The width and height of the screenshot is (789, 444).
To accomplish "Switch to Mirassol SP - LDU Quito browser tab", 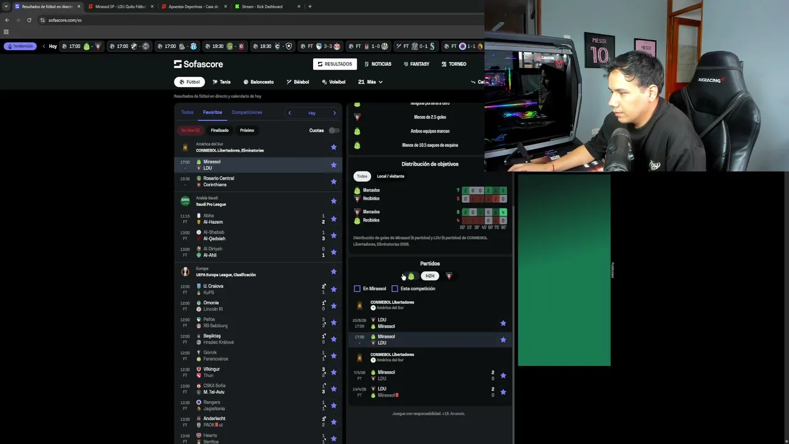I will 121,7.
